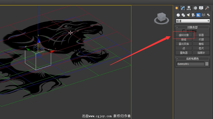Select the Shapes category icon
Image resolution: width=213 pixels, height=119 pixels.
(x=183, y=15)
